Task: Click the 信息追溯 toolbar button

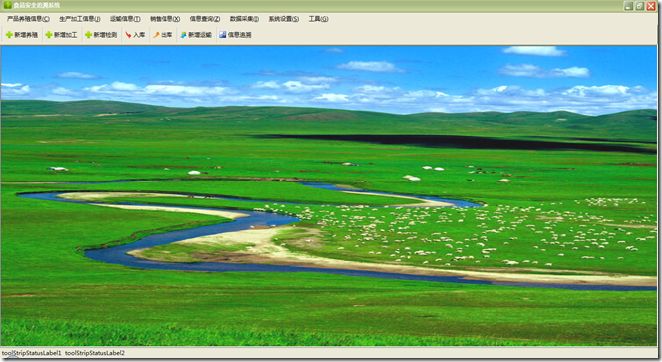Action: pyautogui.click(x=235, y=35)
